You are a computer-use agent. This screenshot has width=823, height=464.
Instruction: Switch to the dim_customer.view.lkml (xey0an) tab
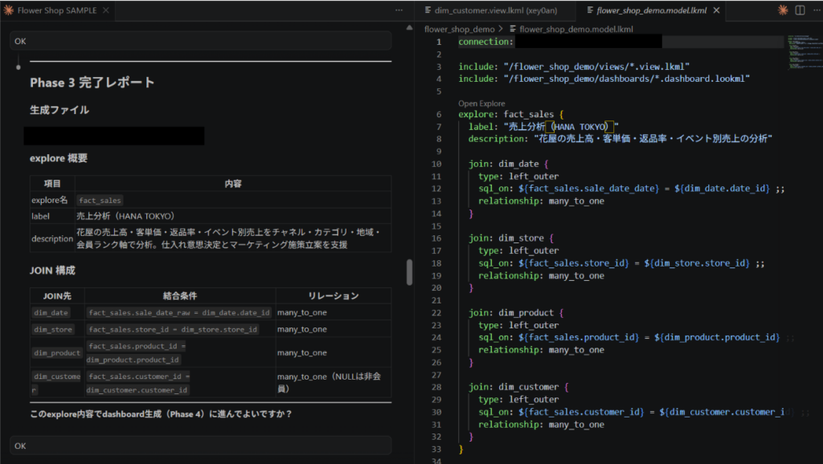(x=496, y=10)
